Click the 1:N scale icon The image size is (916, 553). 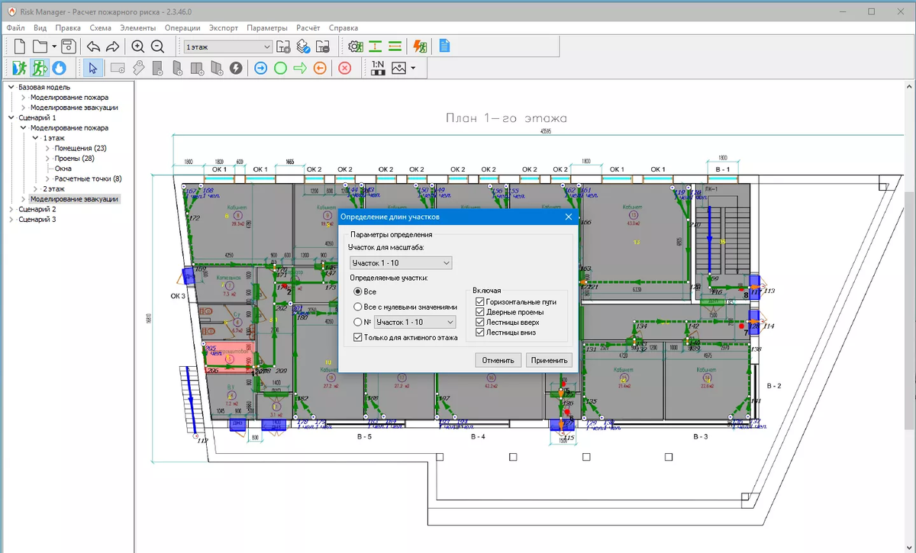tap(378, 68)
